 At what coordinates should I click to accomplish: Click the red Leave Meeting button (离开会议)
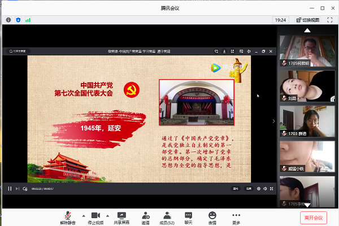pyautogui.click(x=313, y=217)
